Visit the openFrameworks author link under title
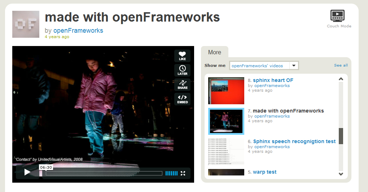368x192 pixels. tap(78, 31)
